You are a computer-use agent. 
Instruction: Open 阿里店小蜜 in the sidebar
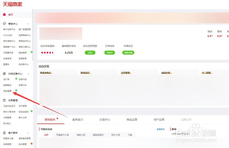point(8,139)
